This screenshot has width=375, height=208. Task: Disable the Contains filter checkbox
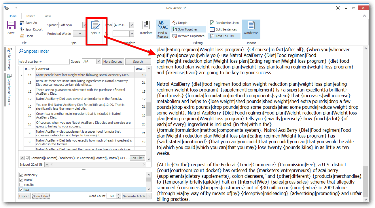(x=28, y=158)
